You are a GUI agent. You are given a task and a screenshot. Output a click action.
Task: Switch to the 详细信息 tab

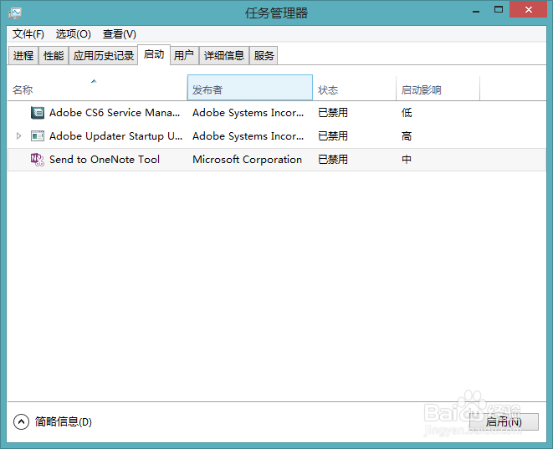click(x=224, y=56)
